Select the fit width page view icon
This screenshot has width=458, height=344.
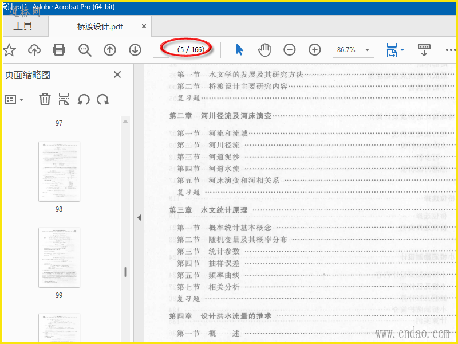(x=392, y=50)
